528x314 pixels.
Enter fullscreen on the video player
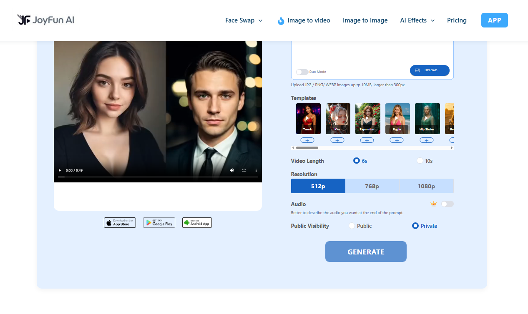click(x=244, y=170)
